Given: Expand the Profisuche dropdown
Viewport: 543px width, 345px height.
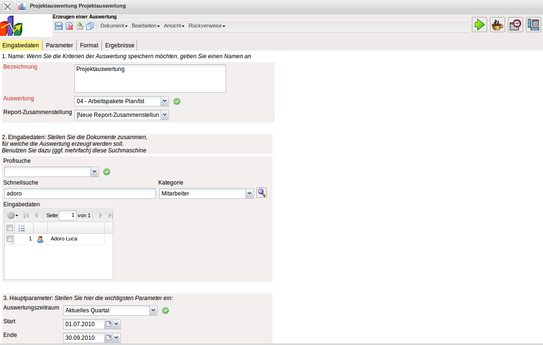Looking at the screenshot, I should [95, 172].
